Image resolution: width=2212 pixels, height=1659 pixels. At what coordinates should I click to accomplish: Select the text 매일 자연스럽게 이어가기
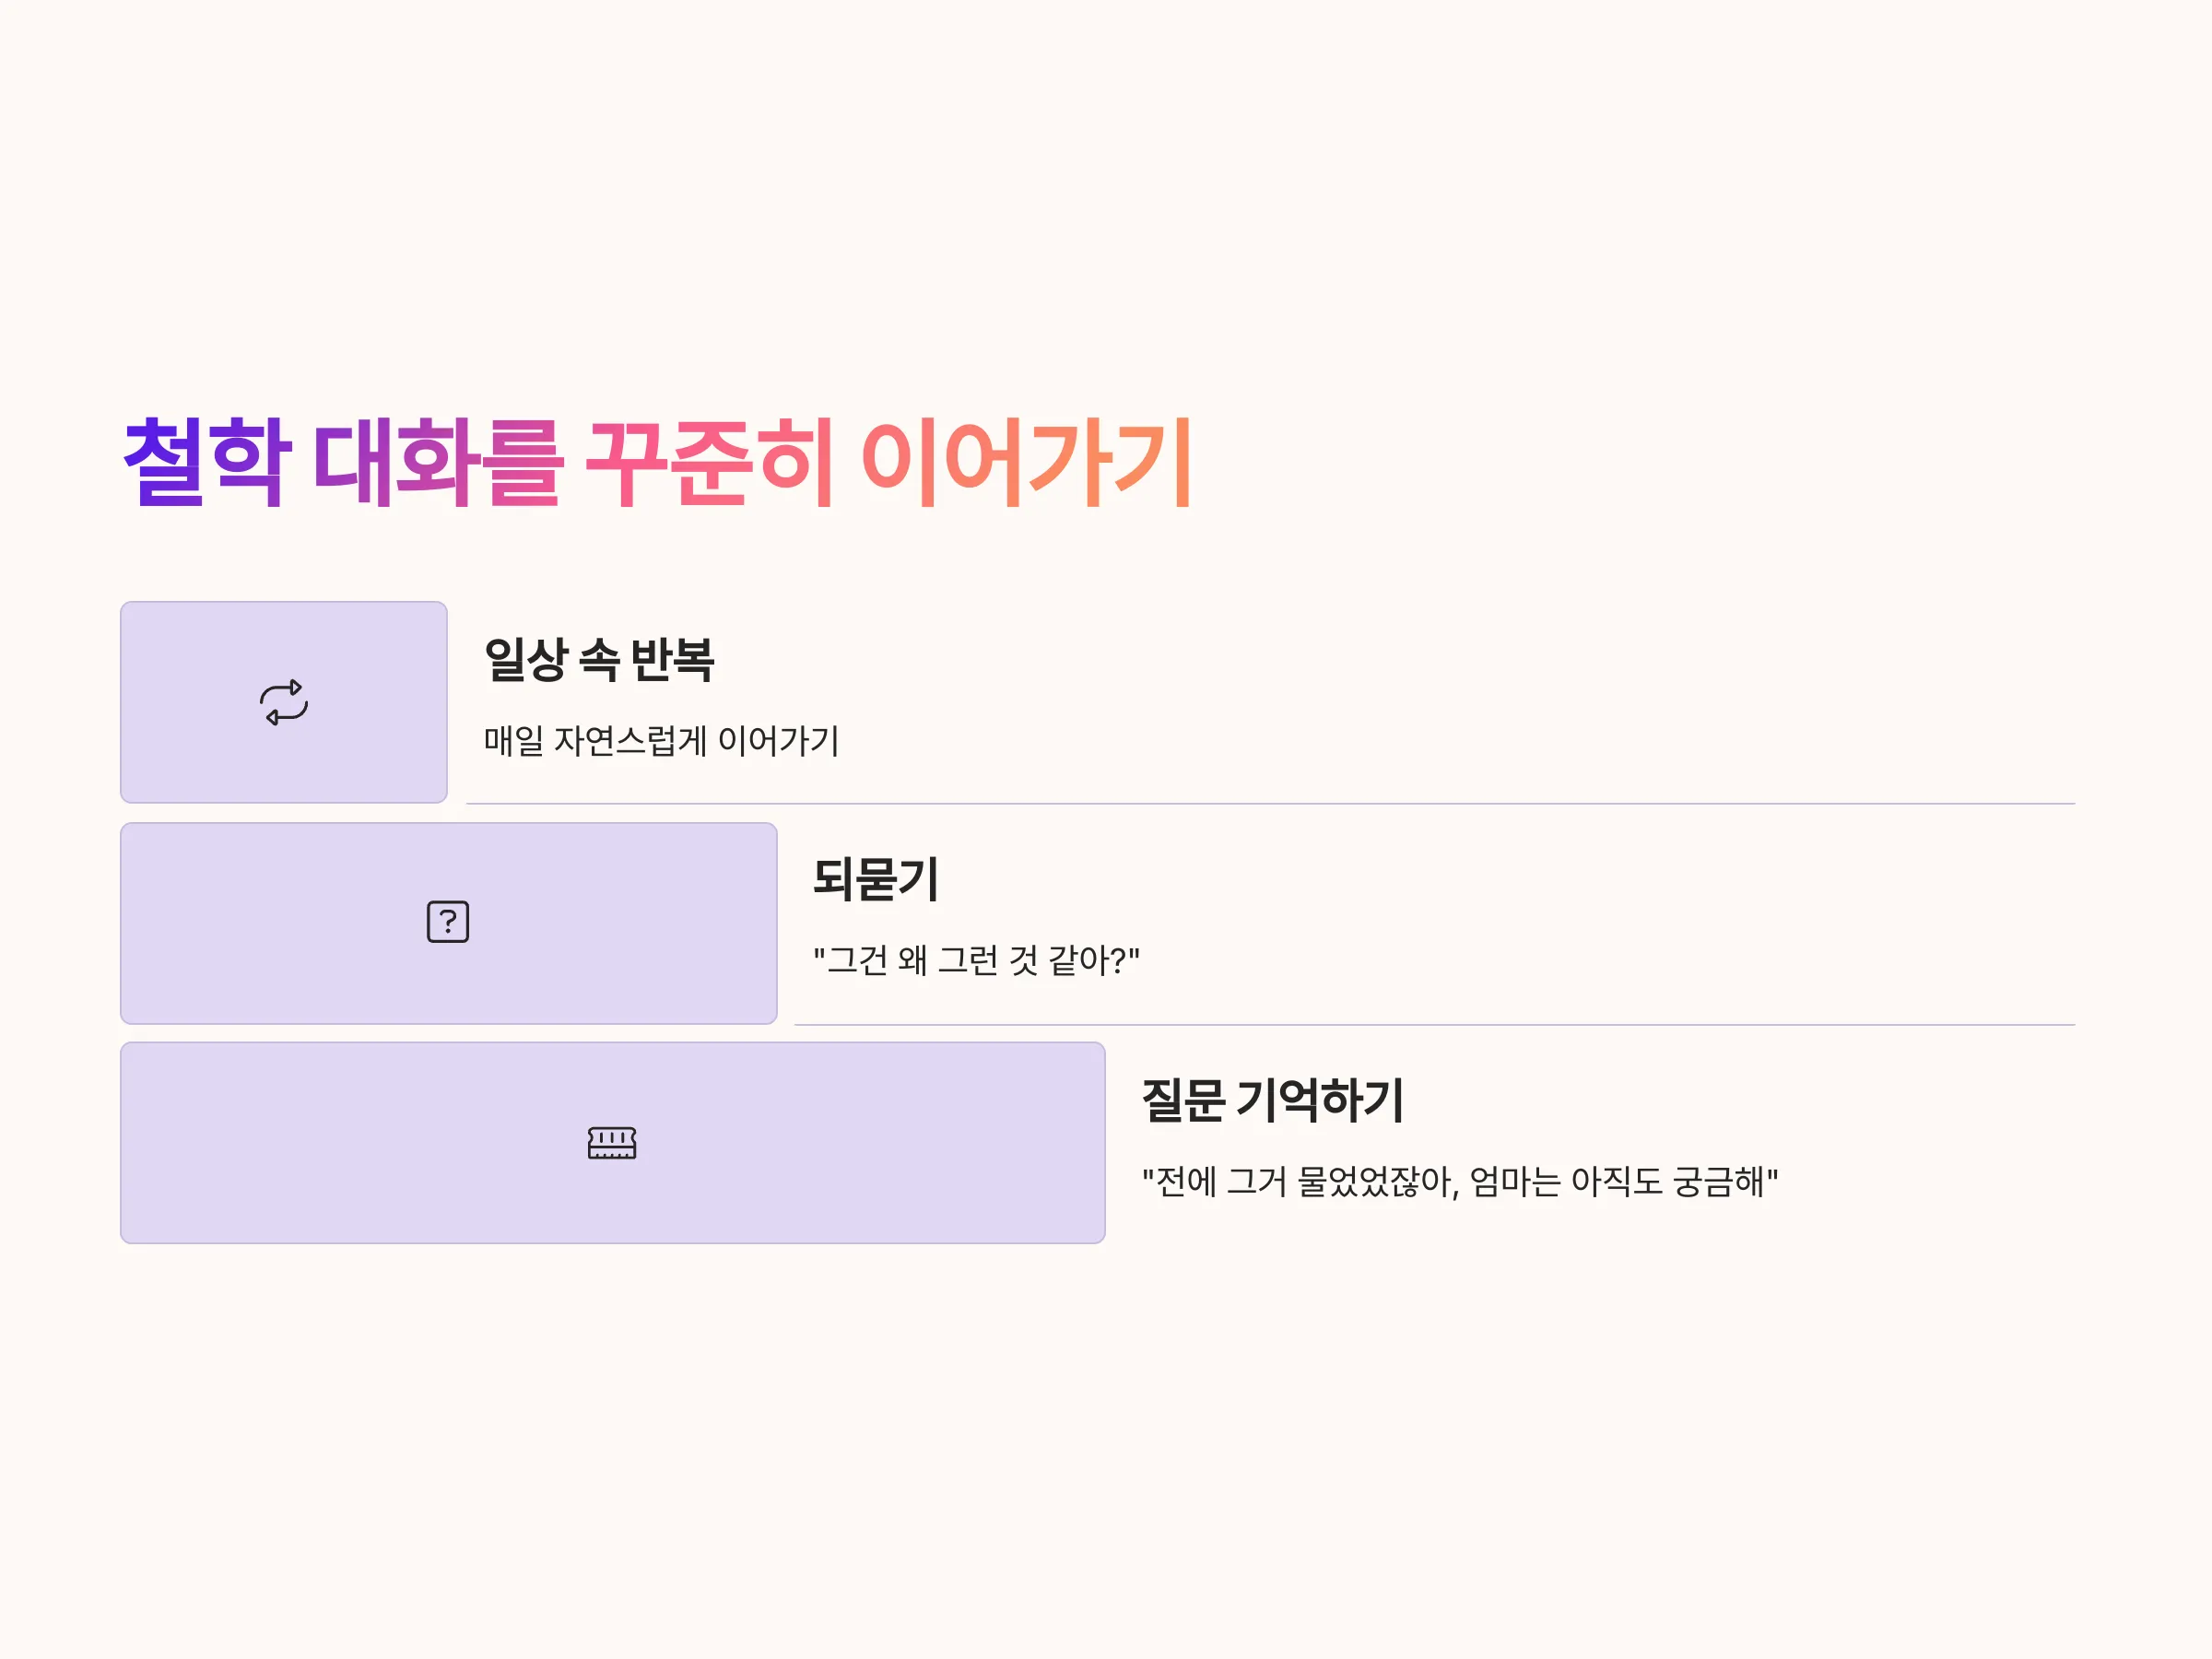[661, 741]
